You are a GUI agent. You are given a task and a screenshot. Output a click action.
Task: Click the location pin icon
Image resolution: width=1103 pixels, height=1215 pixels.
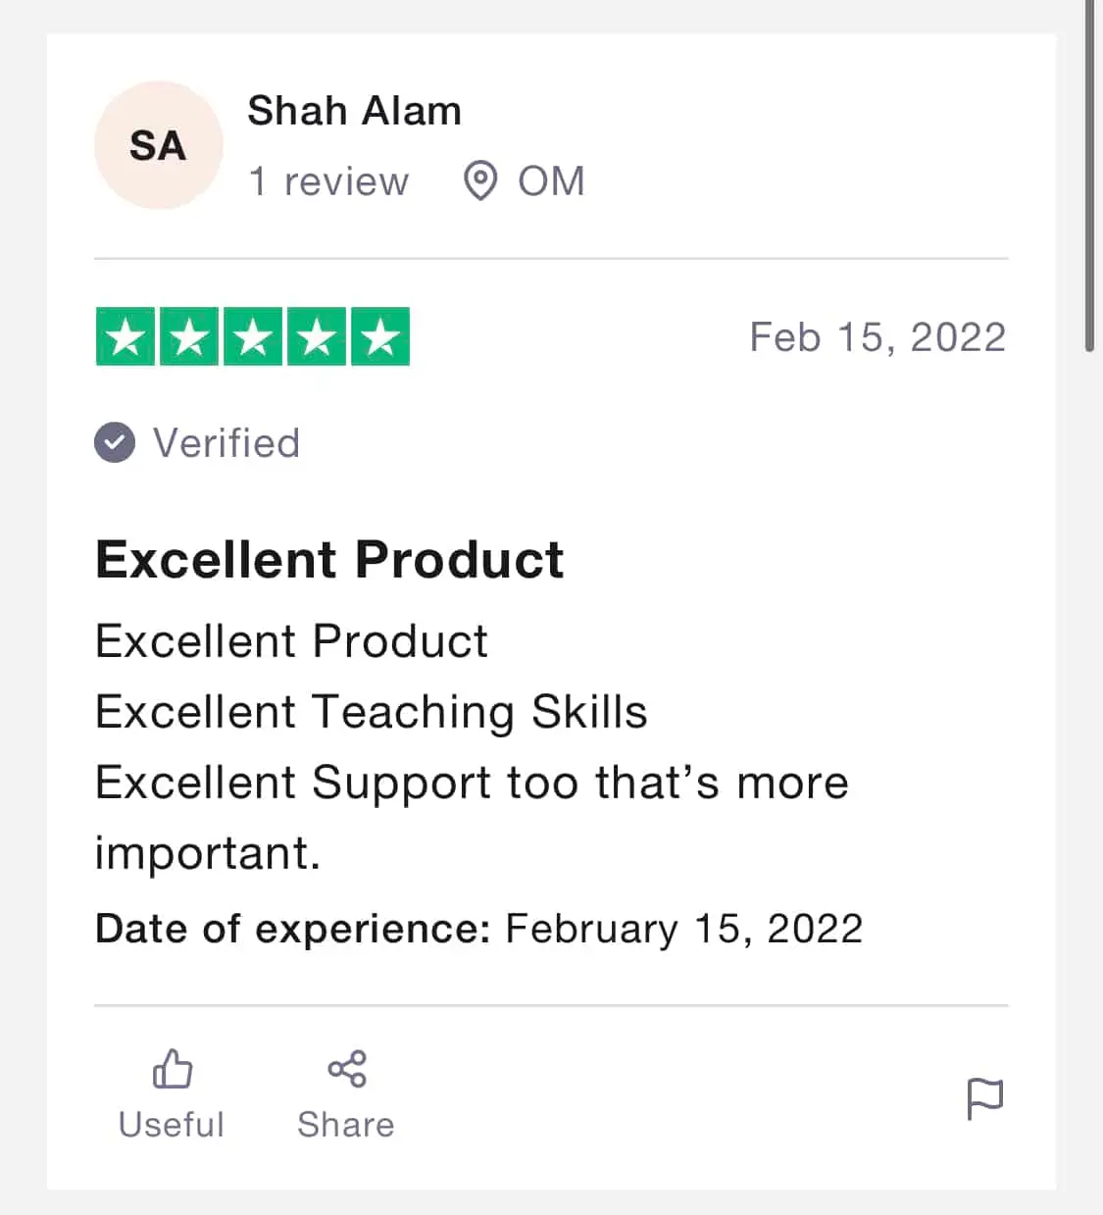480,181
